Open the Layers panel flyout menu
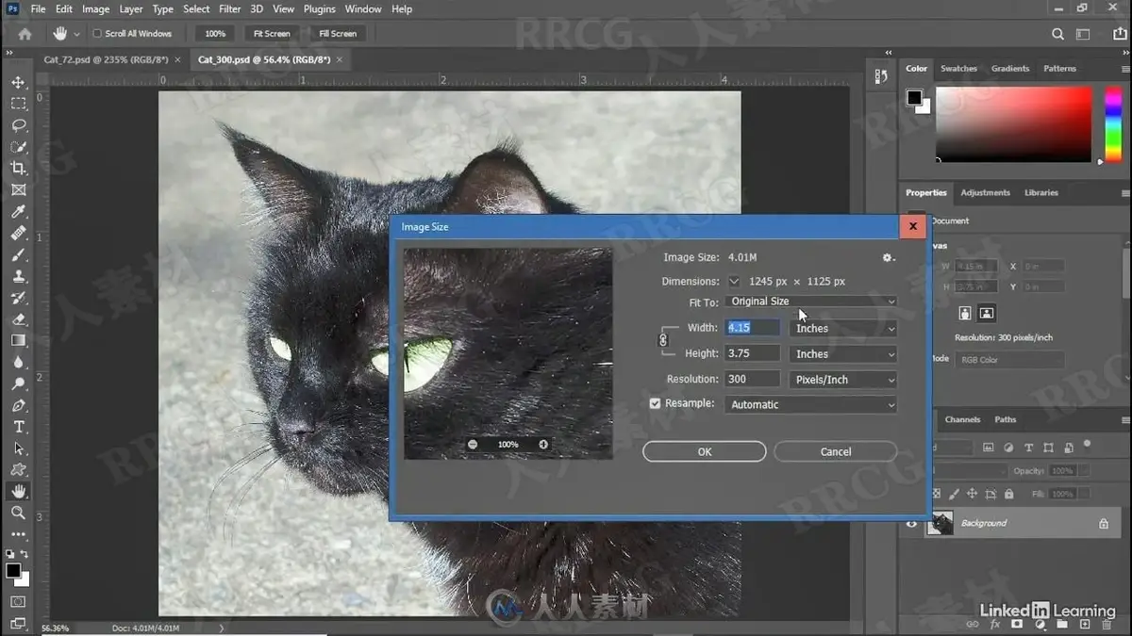Screen dimensions: 1132x636 tap(1126, 420)
